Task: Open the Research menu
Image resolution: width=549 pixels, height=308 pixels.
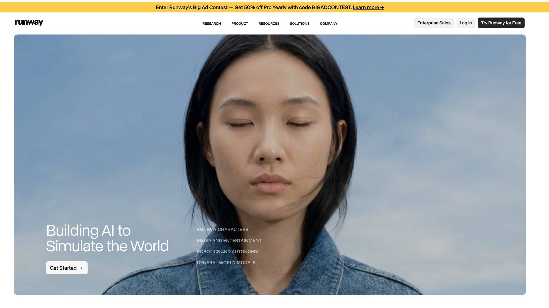Action: pyautogui.click(x=211, y=24)
